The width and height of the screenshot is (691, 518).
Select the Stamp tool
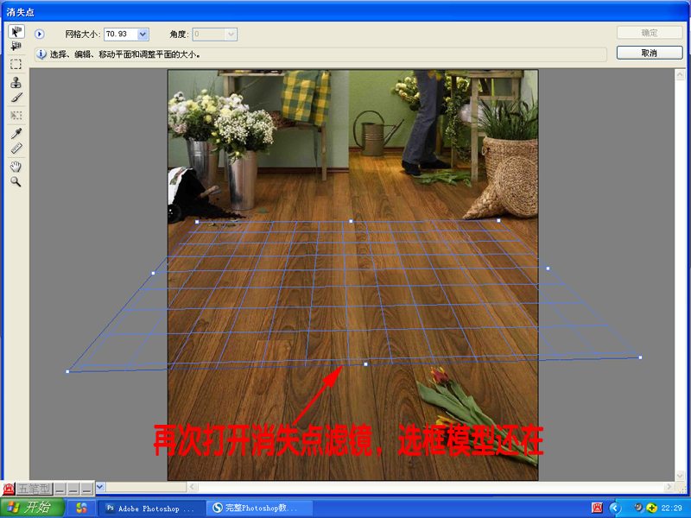[x=16, y=82]
